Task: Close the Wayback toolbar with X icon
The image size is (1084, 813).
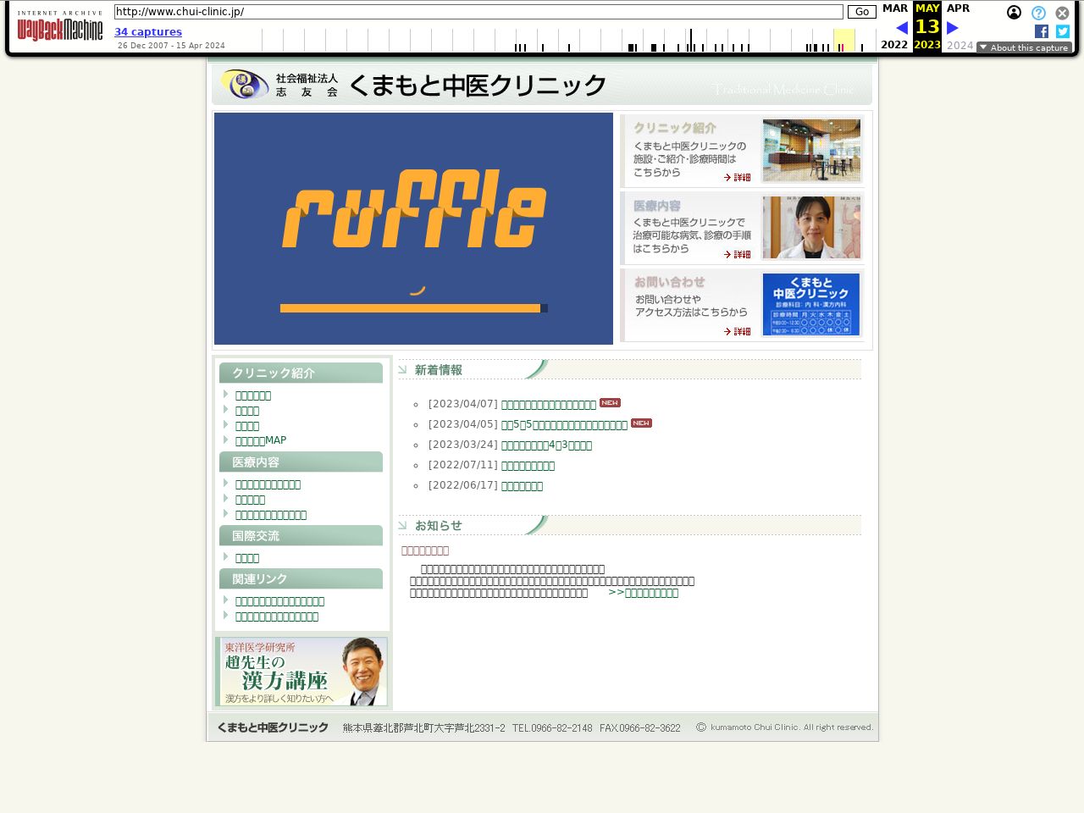Action: [x=1062, y=13]
